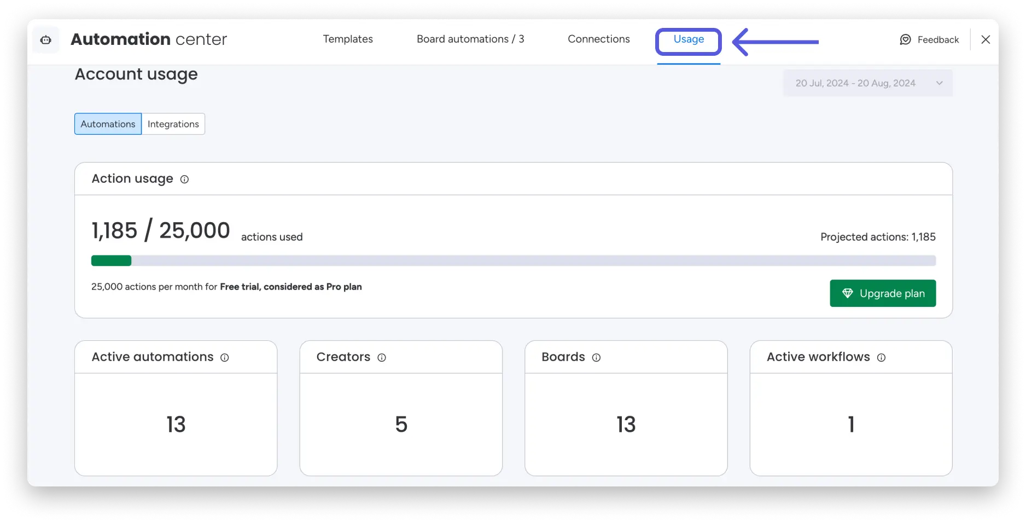Image resolution: width=1026 pixels, height=522 pixels.
Task: Switch to the Integrations usage toggle
Action: click(173, 124)
